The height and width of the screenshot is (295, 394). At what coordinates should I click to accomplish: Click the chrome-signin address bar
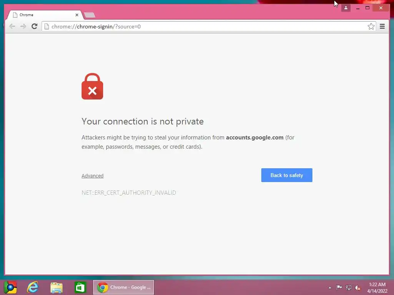pyautogui.click(x=209, y=27)
